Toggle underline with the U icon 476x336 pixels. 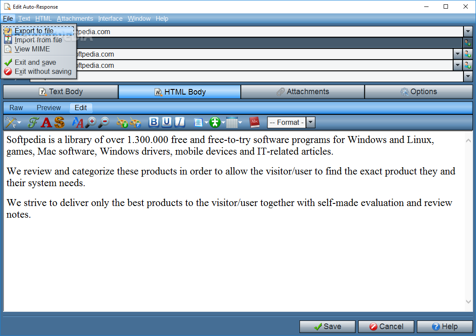click(166, 122)
